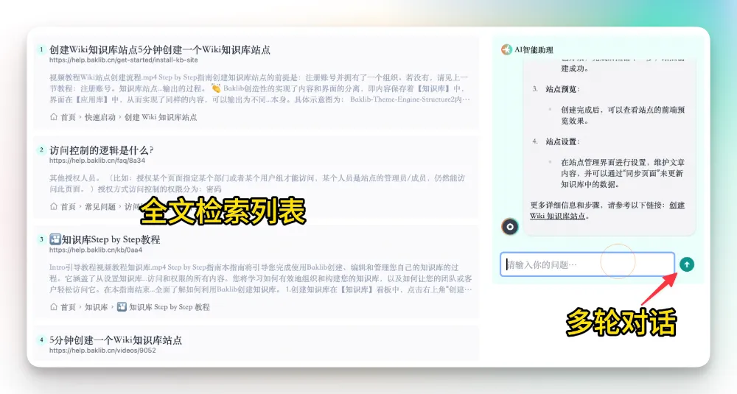Click the icon before 知识库Step by Step教程 title
The image size is (737, 394).
(x=55, y=239)
